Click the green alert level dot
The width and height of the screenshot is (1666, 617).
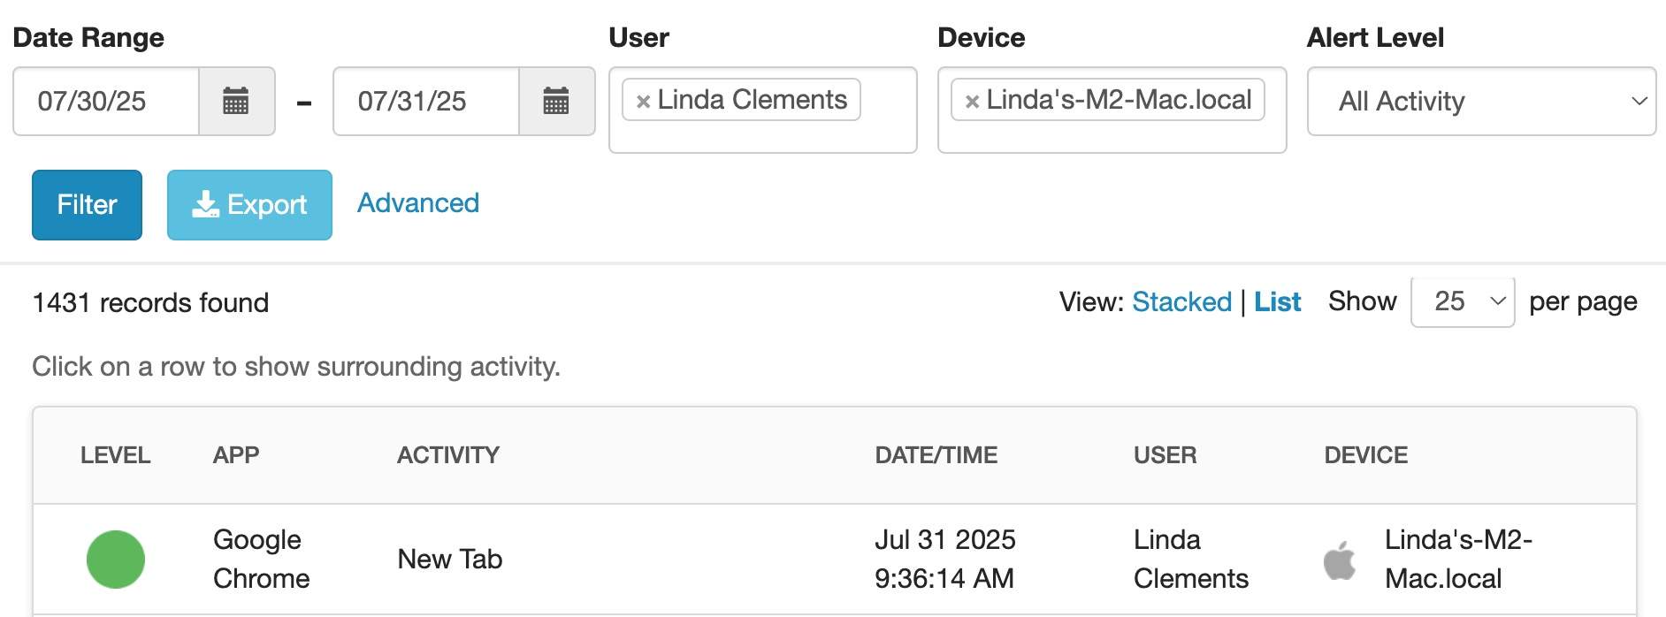(116, 560)
